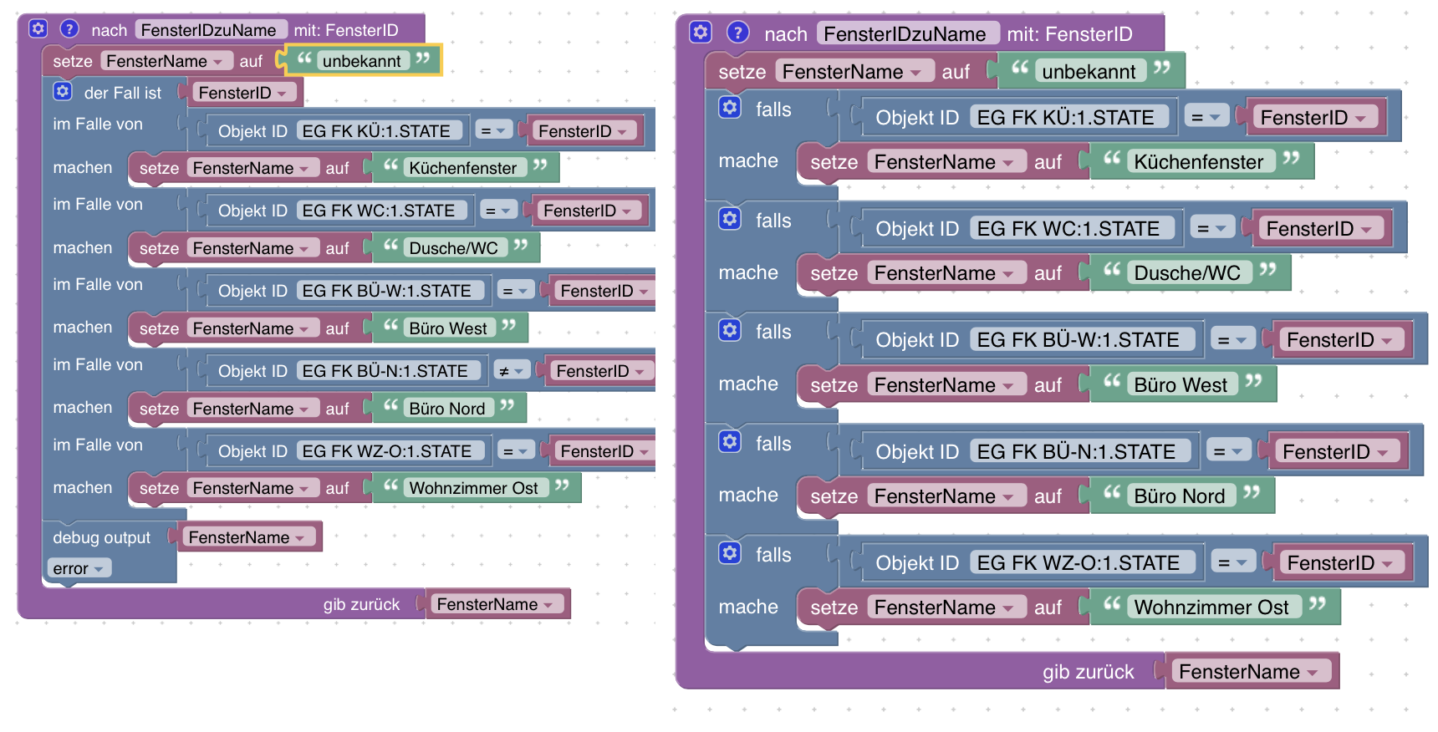Select the left 'gib zurück' label

pos(361,604)
